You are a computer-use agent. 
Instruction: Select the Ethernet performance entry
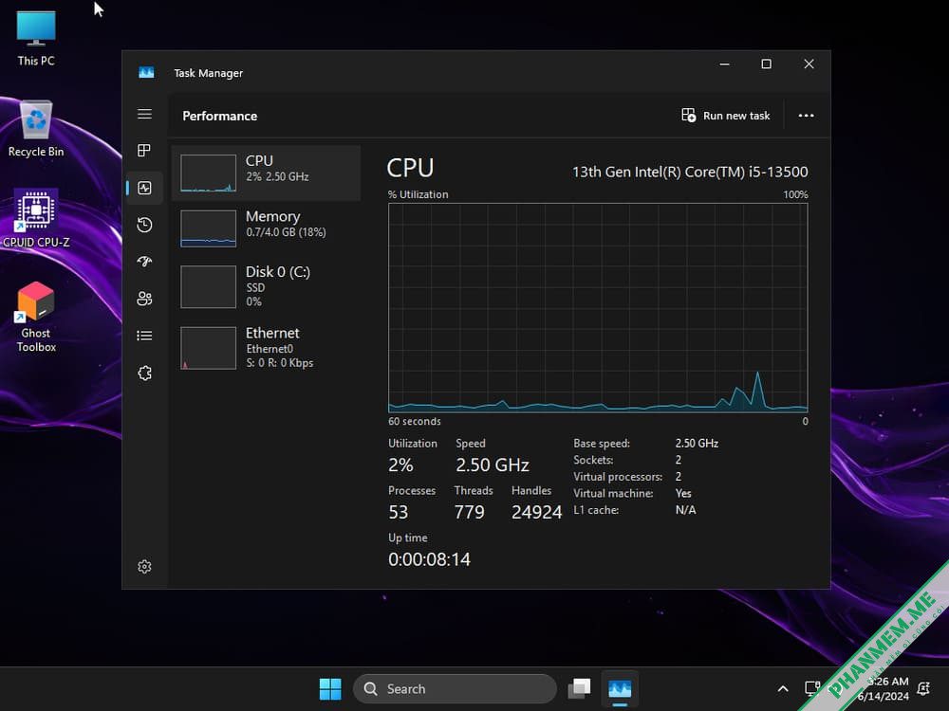pyautogui.click(x=267, y=348)
